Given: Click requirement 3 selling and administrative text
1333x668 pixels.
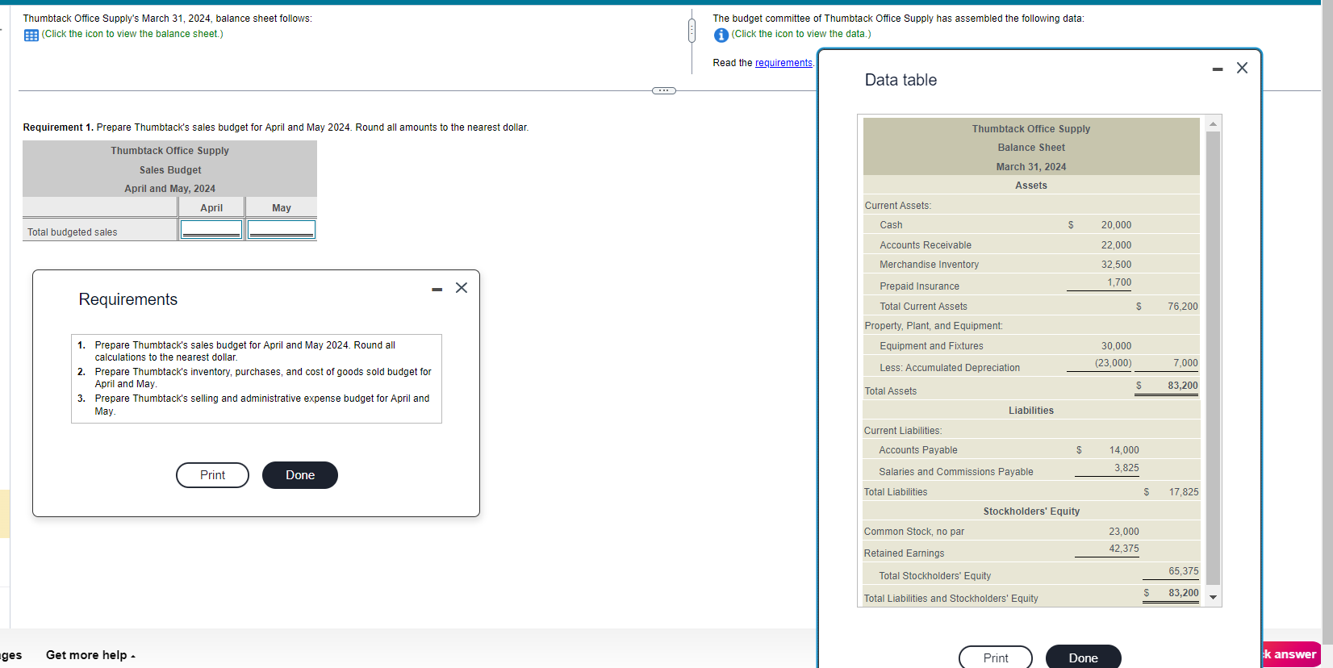Looking at the screenshot, I should click(262, 405).
